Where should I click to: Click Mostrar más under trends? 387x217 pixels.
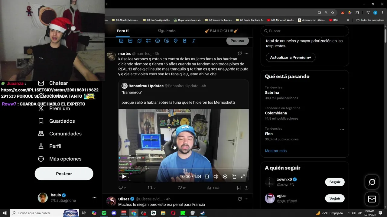pyautogui.click(x=276, y=151)
